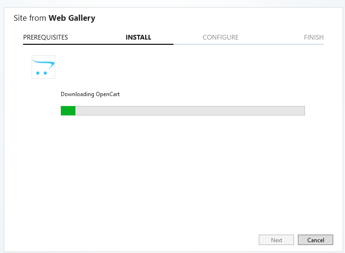Image resolution: width=345 pixels, height=253 pixels.
Task: Click the greyed-out Next button
Action: (277, 240)
